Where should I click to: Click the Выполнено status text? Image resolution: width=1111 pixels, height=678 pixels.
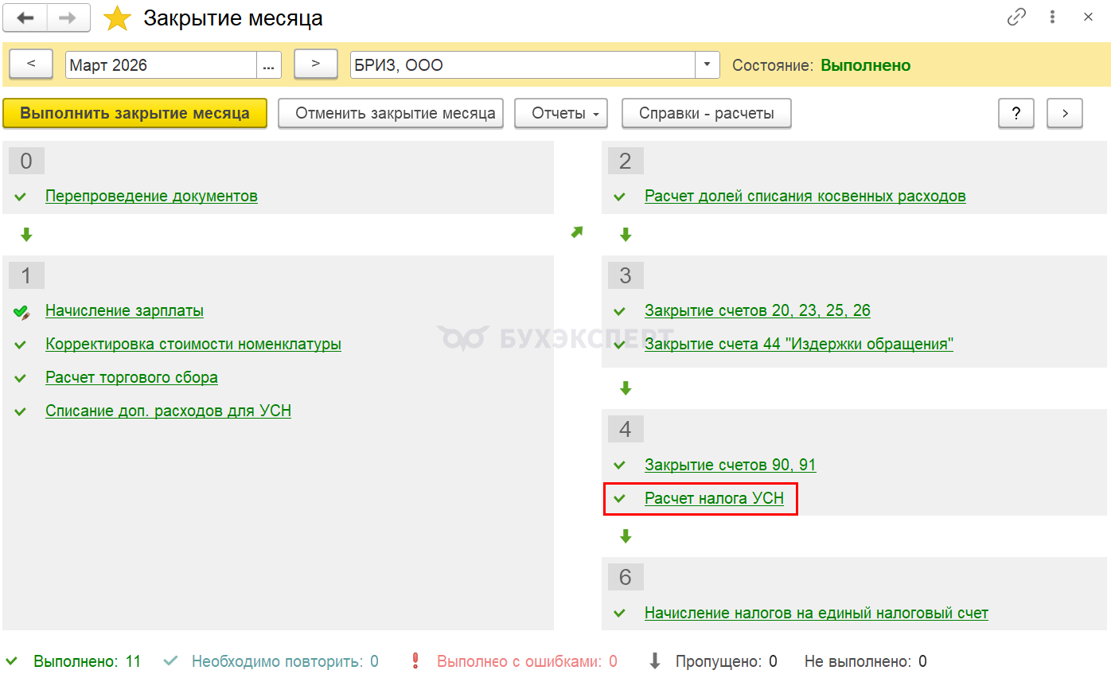[866, 65]
